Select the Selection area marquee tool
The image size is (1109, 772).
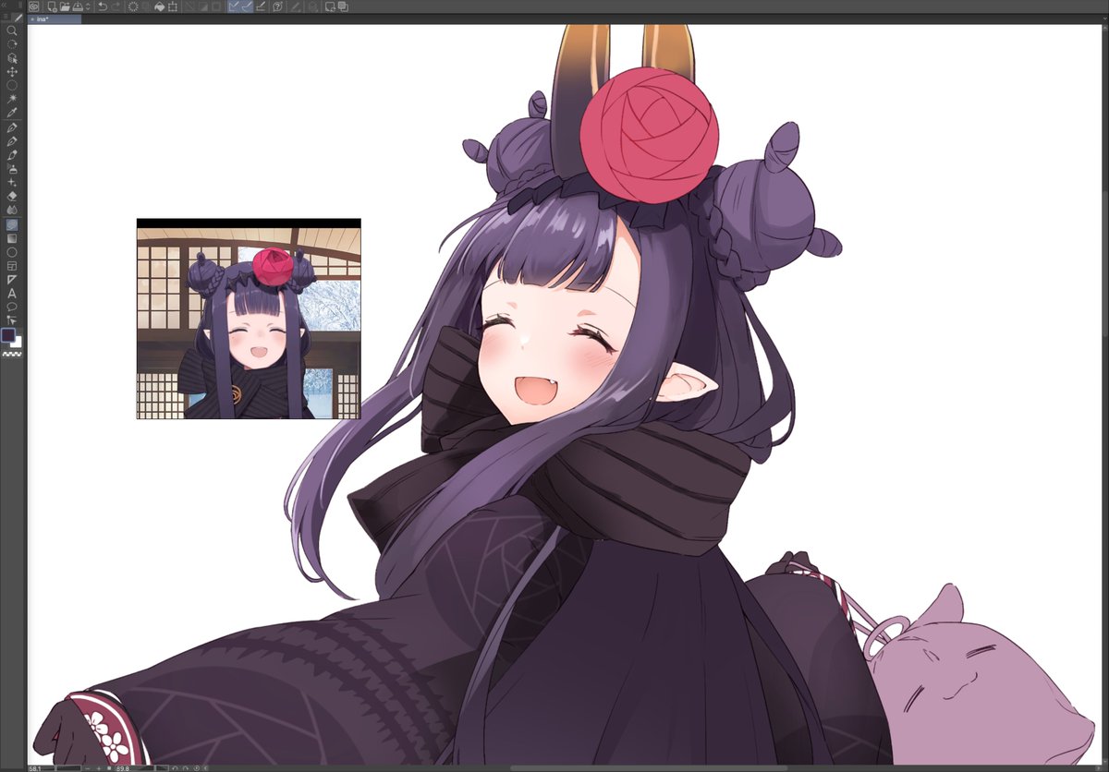(12, 85)
